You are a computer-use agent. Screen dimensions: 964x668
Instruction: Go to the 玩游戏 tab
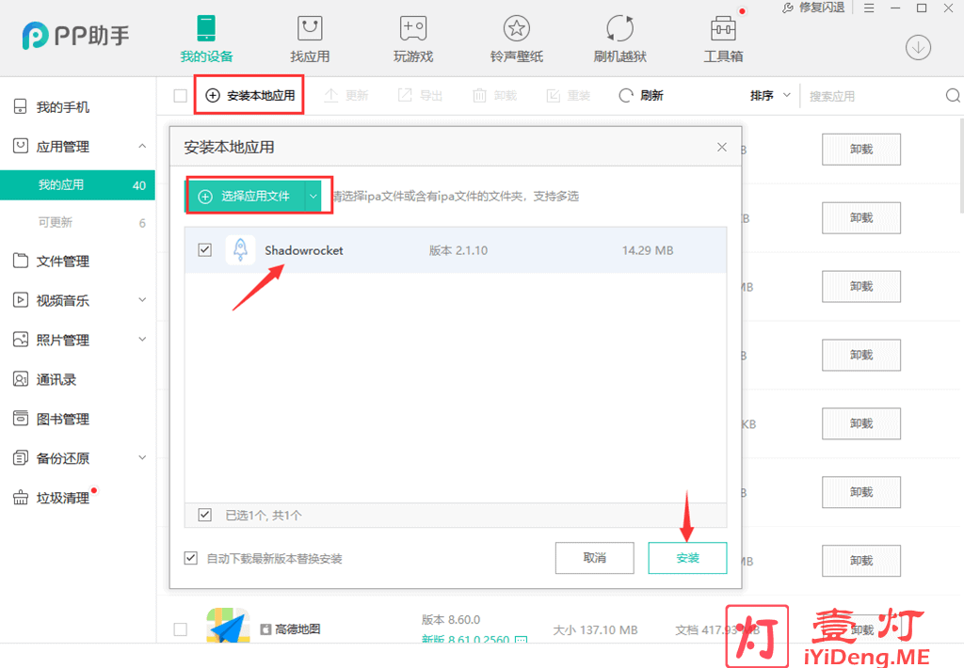coord(413,40)
